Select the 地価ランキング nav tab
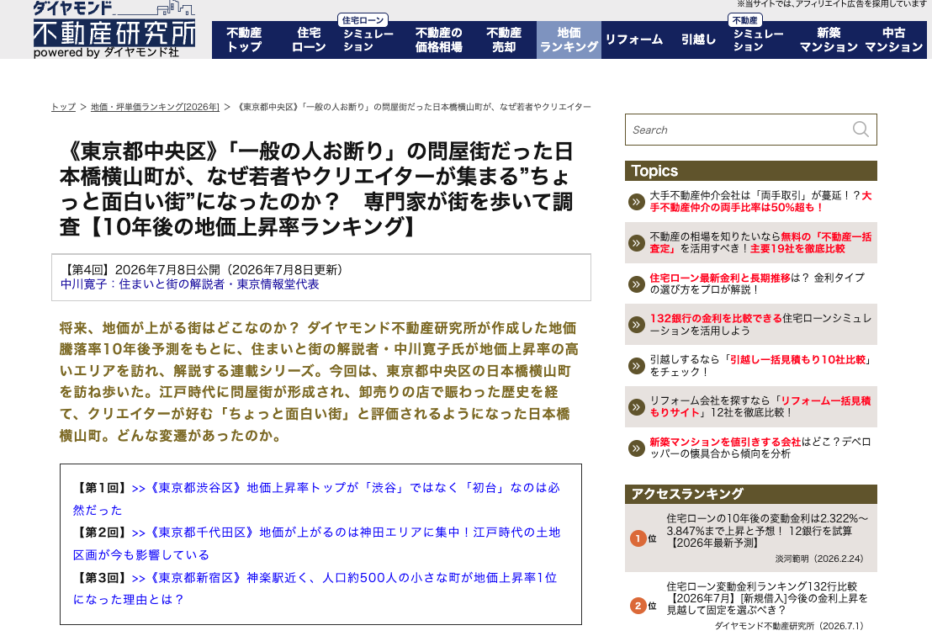This screenshot has height=636, width=932. (x=569, y=40)
